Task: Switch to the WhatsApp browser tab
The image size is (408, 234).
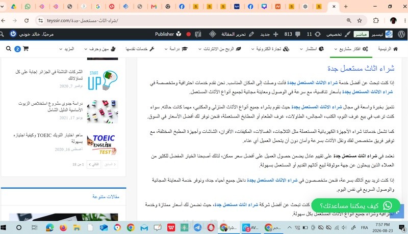Action: (28, 7)
